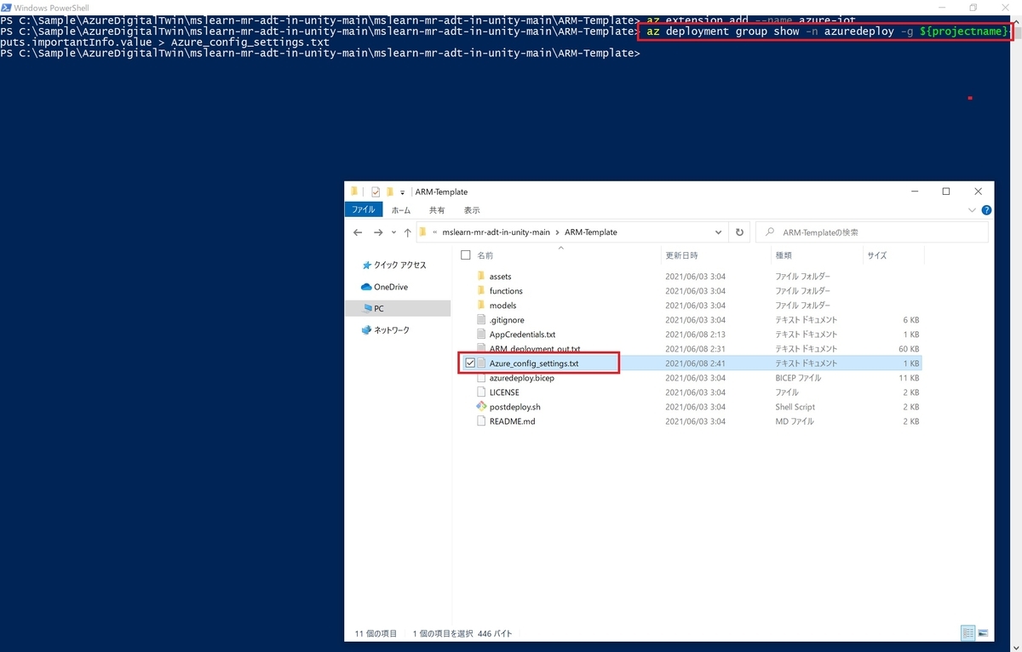
Task: Click the models folder icon
Action: click(481, 306)
